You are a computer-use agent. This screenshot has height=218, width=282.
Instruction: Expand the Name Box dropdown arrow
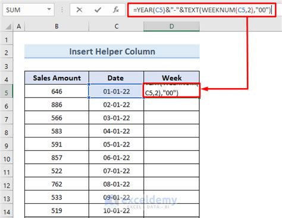[49, 9]
